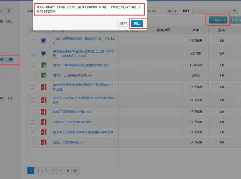Click the 36.7KB size cell

point(196,54)
